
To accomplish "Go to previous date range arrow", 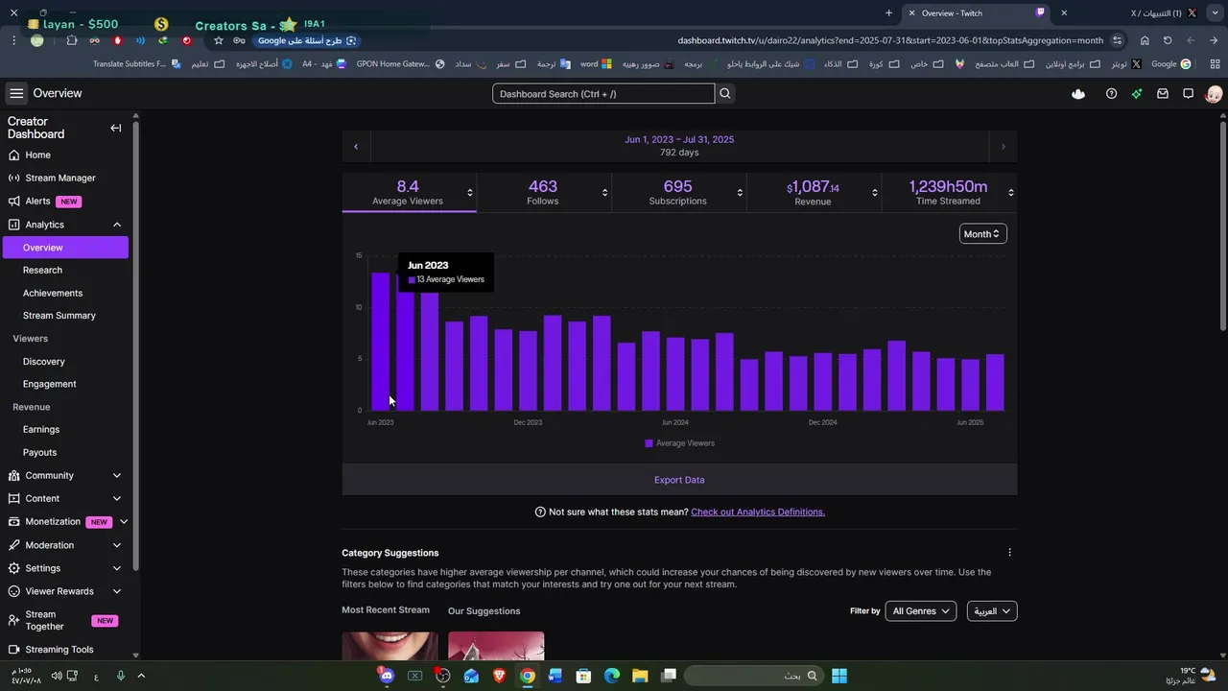I will pos(356,147).
